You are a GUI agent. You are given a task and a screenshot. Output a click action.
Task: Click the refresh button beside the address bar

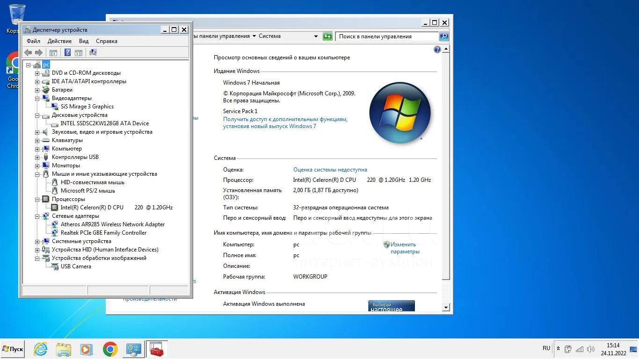click(327, 36)
